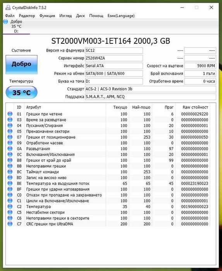Click the drive letter field showing D:

click(114, 81)
